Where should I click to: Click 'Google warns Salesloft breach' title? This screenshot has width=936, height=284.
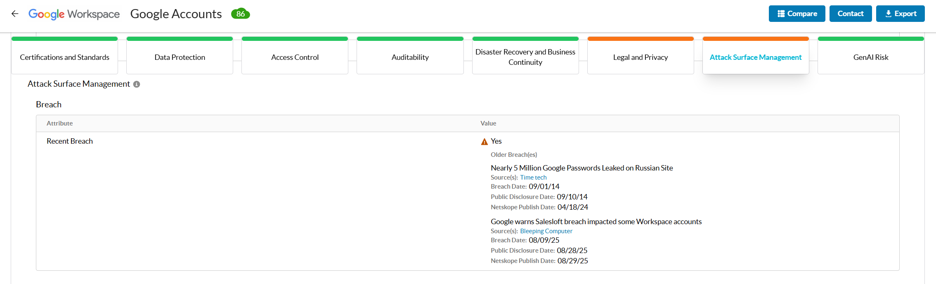click(596, 222)
